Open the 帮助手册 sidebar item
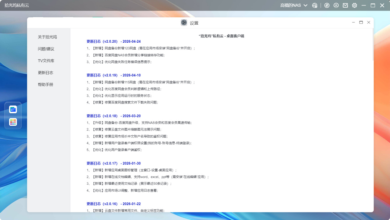This screenshot has width=390, height=220. tap(45, 84)
